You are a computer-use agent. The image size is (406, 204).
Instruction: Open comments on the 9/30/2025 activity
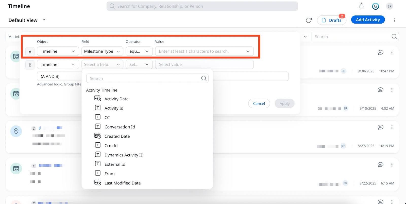[380, 52]
